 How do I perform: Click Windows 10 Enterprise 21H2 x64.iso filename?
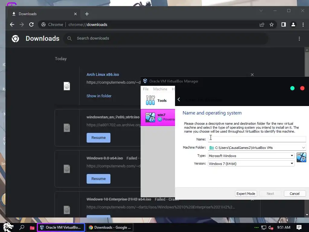pos(119,199)
